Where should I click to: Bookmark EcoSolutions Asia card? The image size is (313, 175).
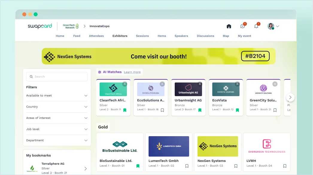pyautogui.click(x=162, y=110)
